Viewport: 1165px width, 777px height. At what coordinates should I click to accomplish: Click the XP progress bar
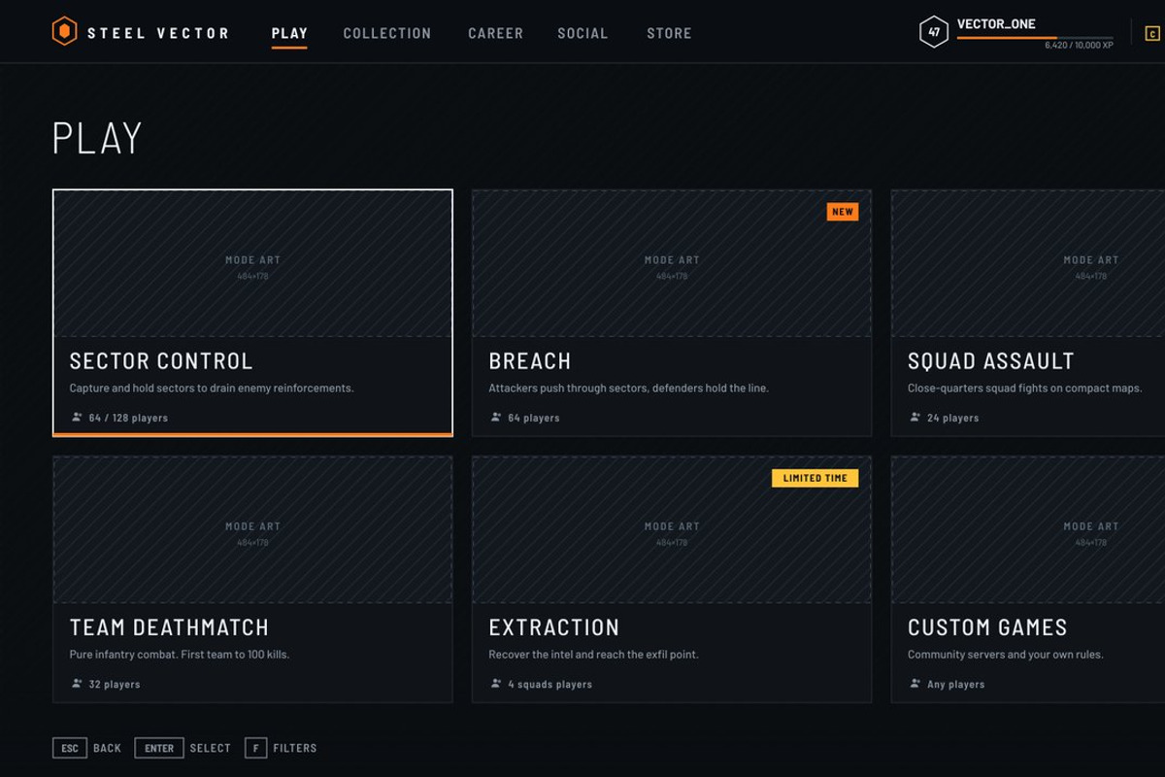click(x=1035, y=38)
